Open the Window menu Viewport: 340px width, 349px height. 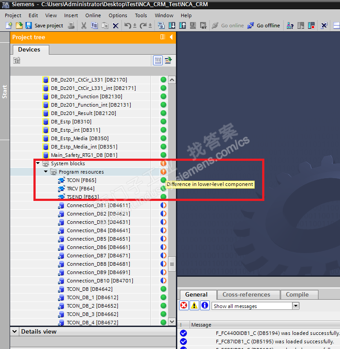(x=164, y=15)
